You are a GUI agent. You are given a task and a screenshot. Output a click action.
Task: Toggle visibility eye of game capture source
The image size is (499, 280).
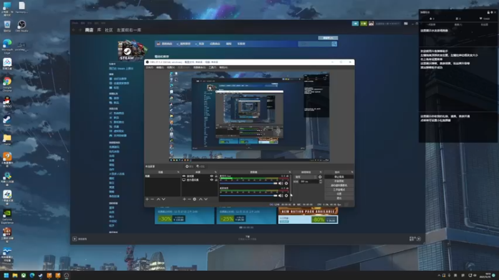coord(211,176)
